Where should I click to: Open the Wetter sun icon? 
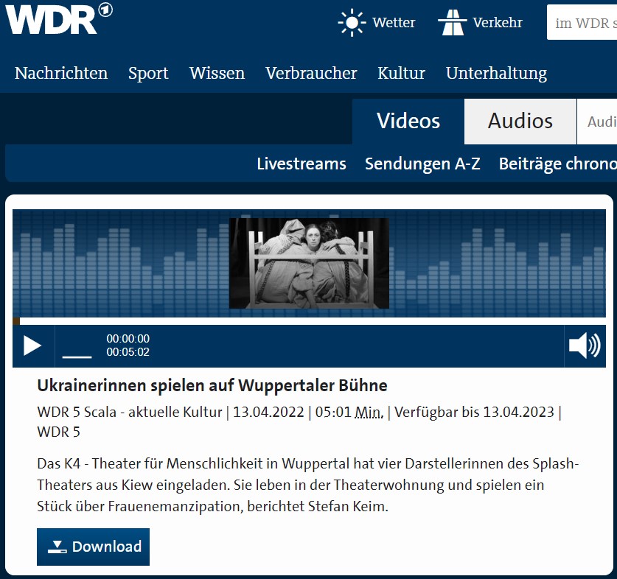(x=352, y=23)
